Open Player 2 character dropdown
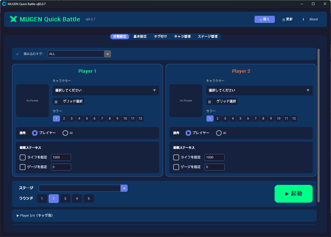Viewport: 331px width, 237px height. click(x=259, y=90)
